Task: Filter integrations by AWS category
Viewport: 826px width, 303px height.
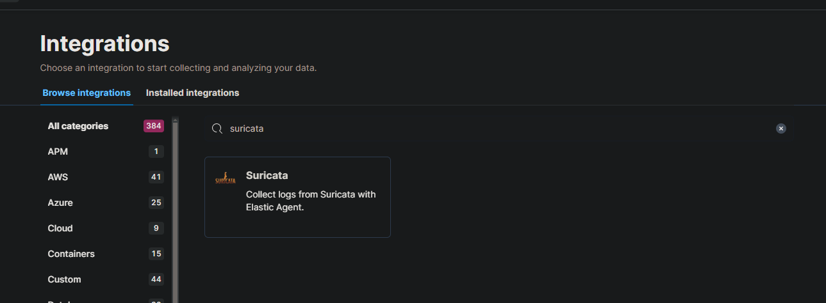Action: click(58, 177)
